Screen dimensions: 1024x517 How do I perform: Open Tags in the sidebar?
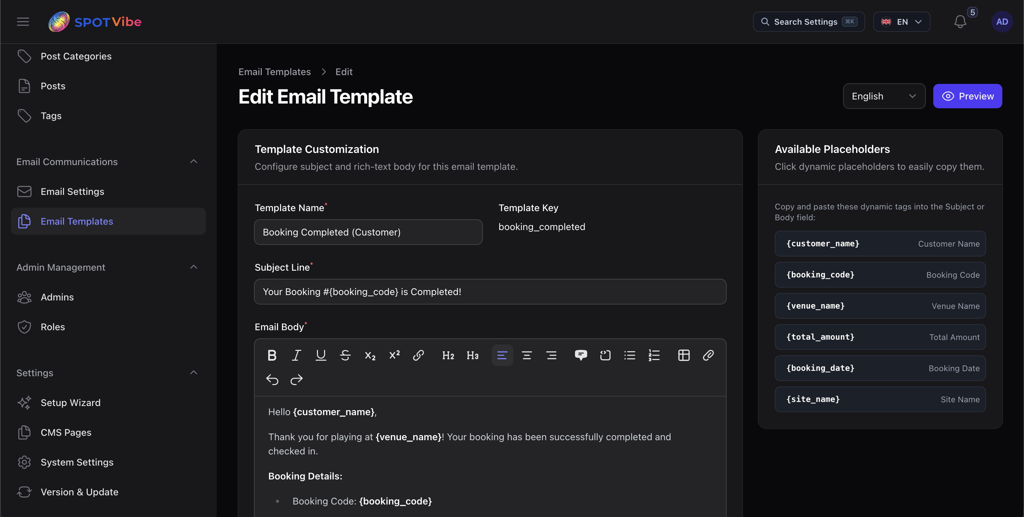click(x=108, y=116)
